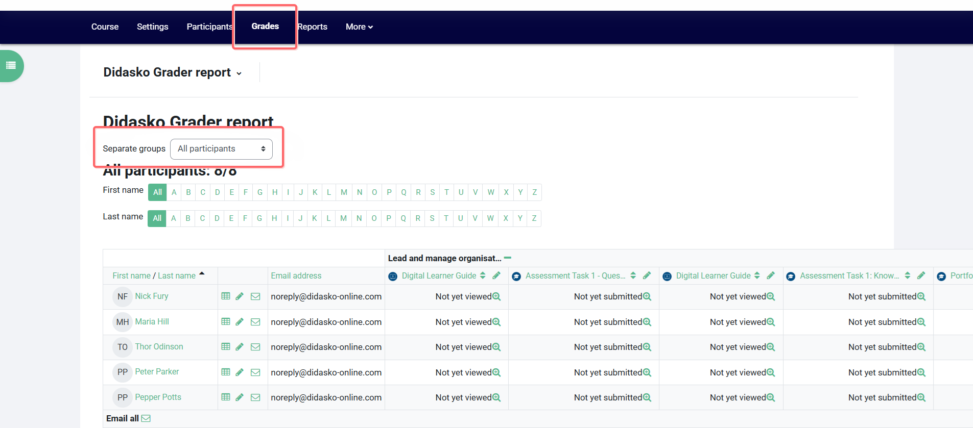Click the Email all envelope icon
This screenshot has height=428, width=973.
[146, 418]
